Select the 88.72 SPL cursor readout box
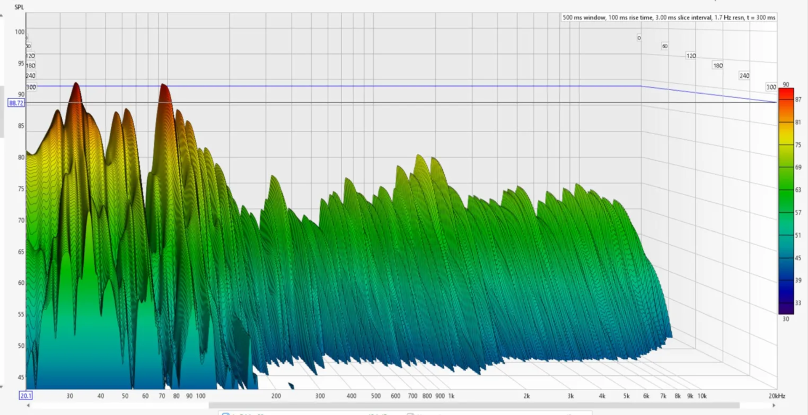This screenshot has height=415, width=808. [16, 103]
